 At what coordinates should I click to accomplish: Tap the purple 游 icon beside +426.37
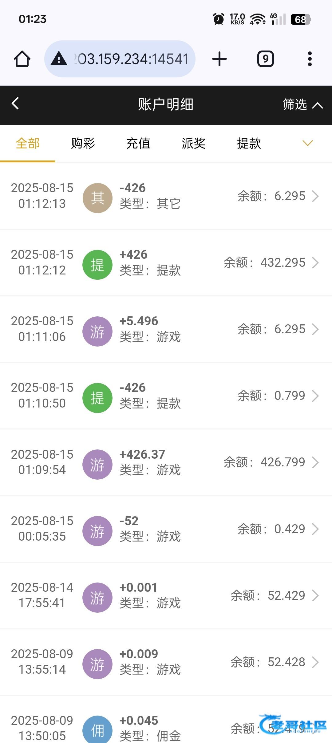click(97, 464)
